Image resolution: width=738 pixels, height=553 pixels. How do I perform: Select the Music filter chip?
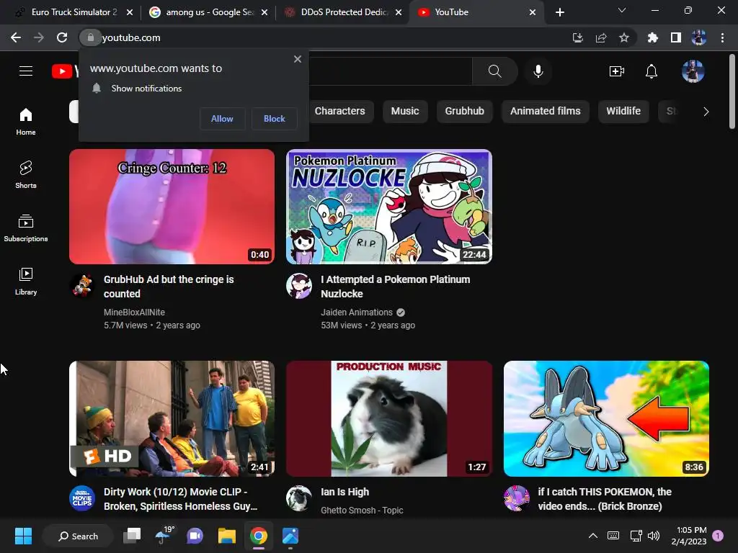click(x=405, y=112)
